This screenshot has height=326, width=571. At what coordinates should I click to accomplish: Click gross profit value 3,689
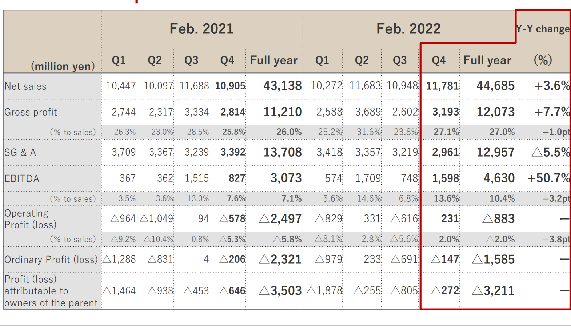[x=368, y=112]
